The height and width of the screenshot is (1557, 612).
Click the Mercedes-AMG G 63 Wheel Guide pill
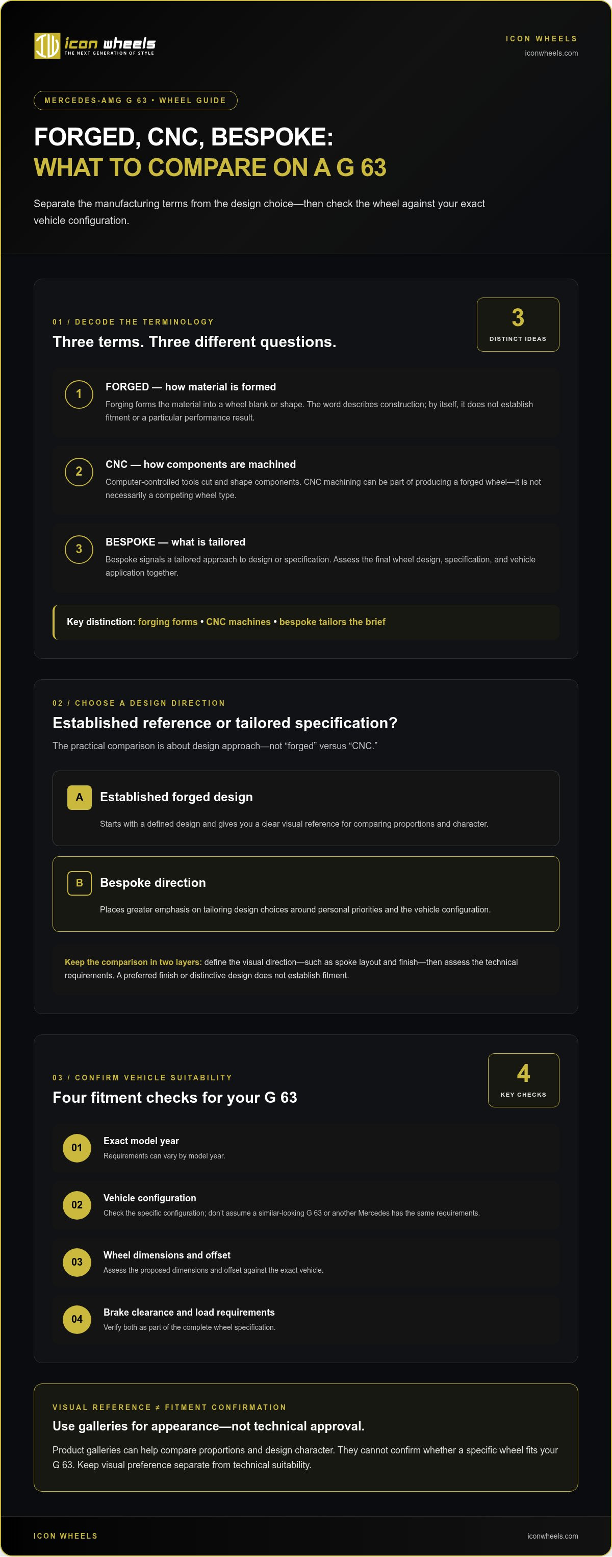click(135, 101)
